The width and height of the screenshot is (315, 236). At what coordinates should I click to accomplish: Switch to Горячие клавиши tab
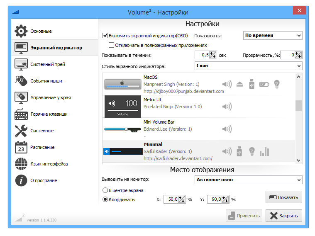[55, 114]
